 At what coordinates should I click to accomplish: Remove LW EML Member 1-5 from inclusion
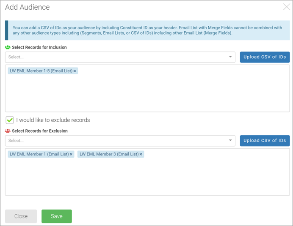pos(75,71)
